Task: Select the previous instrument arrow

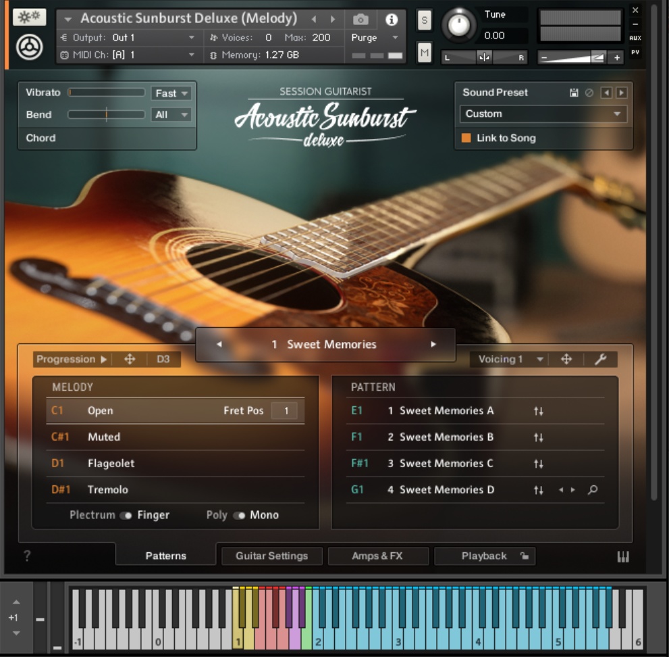Action: [x=314, y=19]
